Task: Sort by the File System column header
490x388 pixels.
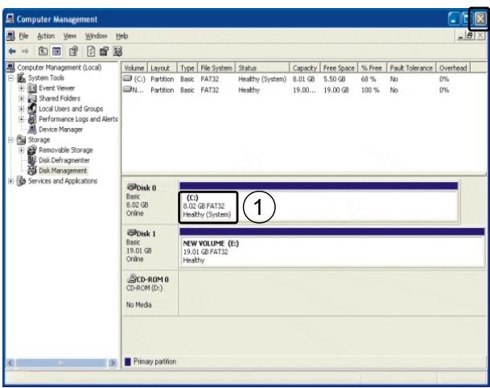Action: click(216, 68)
